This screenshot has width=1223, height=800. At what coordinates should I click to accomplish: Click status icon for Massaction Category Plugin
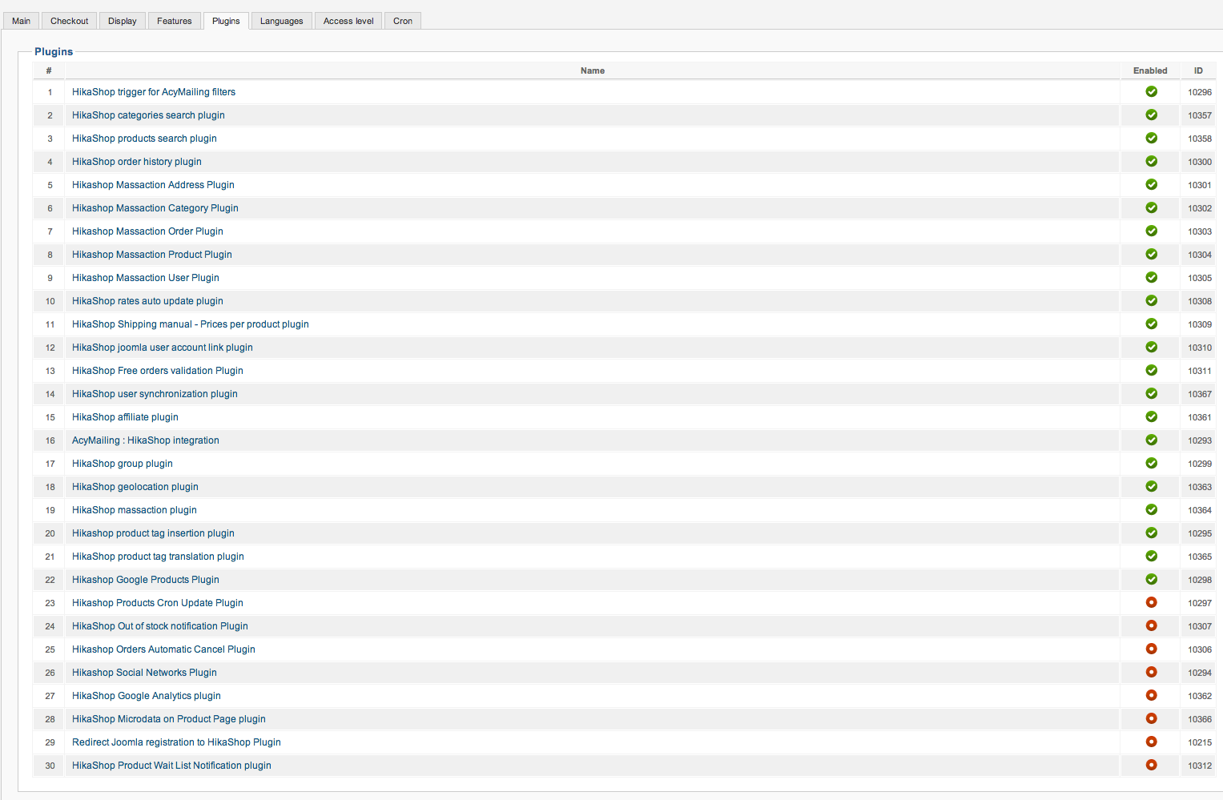tap(1152, 207)
